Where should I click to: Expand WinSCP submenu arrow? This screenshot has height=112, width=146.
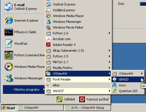110,91
